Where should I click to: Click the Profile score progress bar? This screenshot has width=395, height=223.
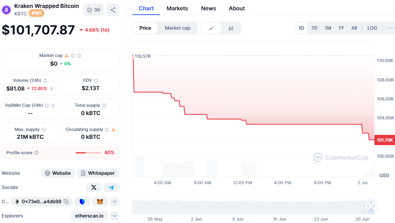tap(88, 153)
